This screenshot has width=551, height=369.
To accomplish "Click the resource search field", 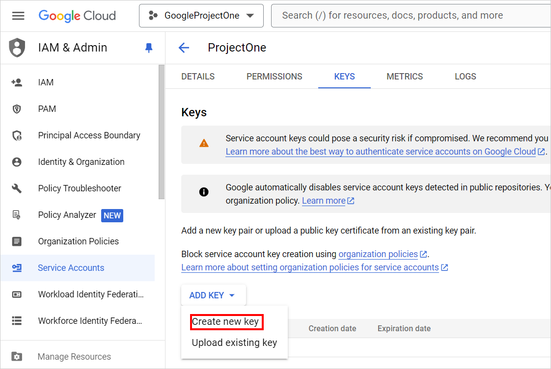I will click(411, 16).
